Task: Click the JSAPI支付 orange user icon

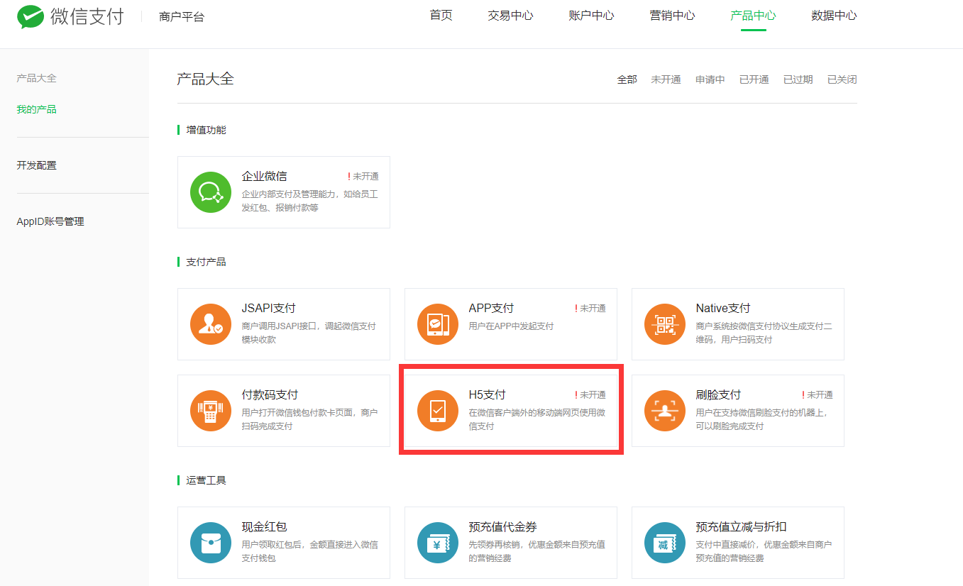Action: [x=211, y=324]
